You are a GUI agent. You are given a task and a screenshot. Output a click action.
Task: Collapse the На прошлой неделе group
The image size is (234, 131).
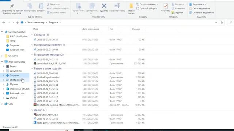pyautogui.click(x=32, y=45)
